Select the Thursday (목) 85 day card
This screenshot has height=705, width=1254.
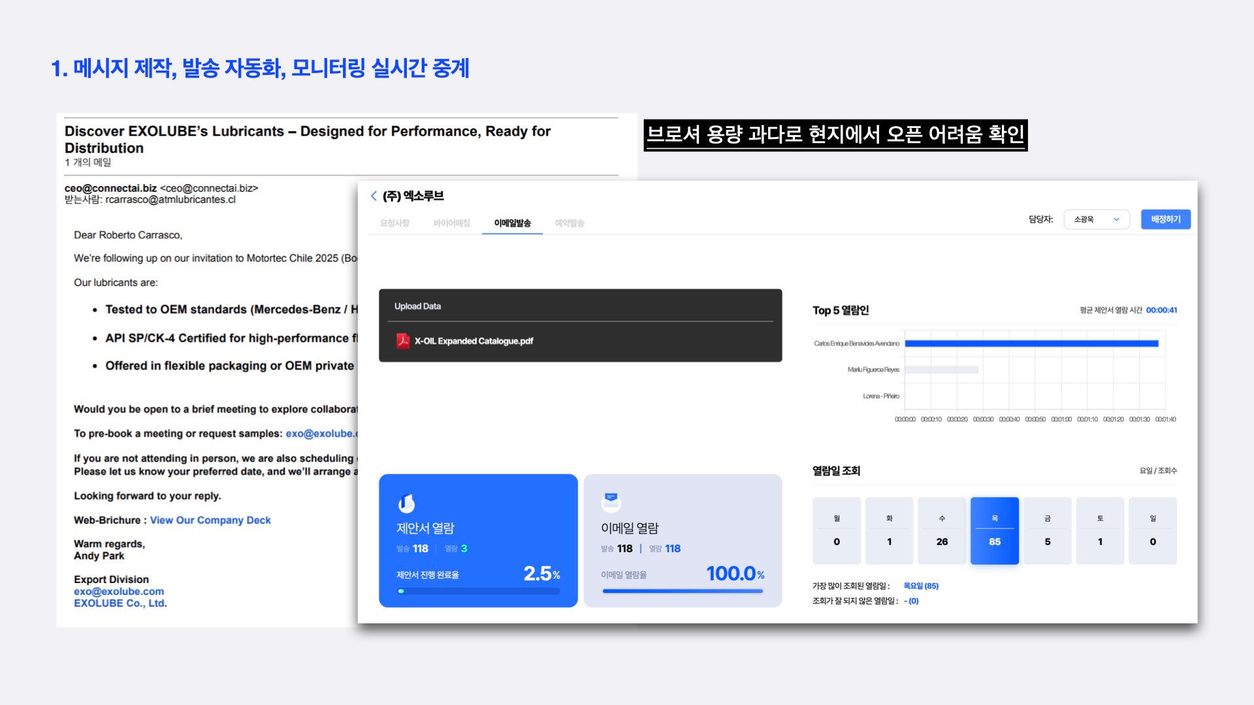tap(995, 531)
